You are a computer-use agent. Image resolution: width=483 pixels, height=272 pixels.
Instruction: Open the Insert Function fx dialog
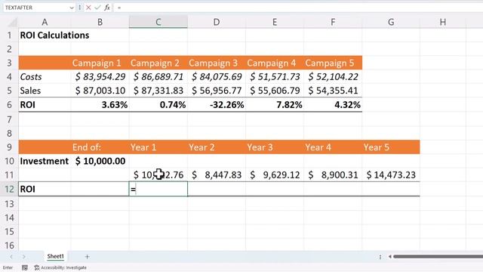(x=107, y=8)
